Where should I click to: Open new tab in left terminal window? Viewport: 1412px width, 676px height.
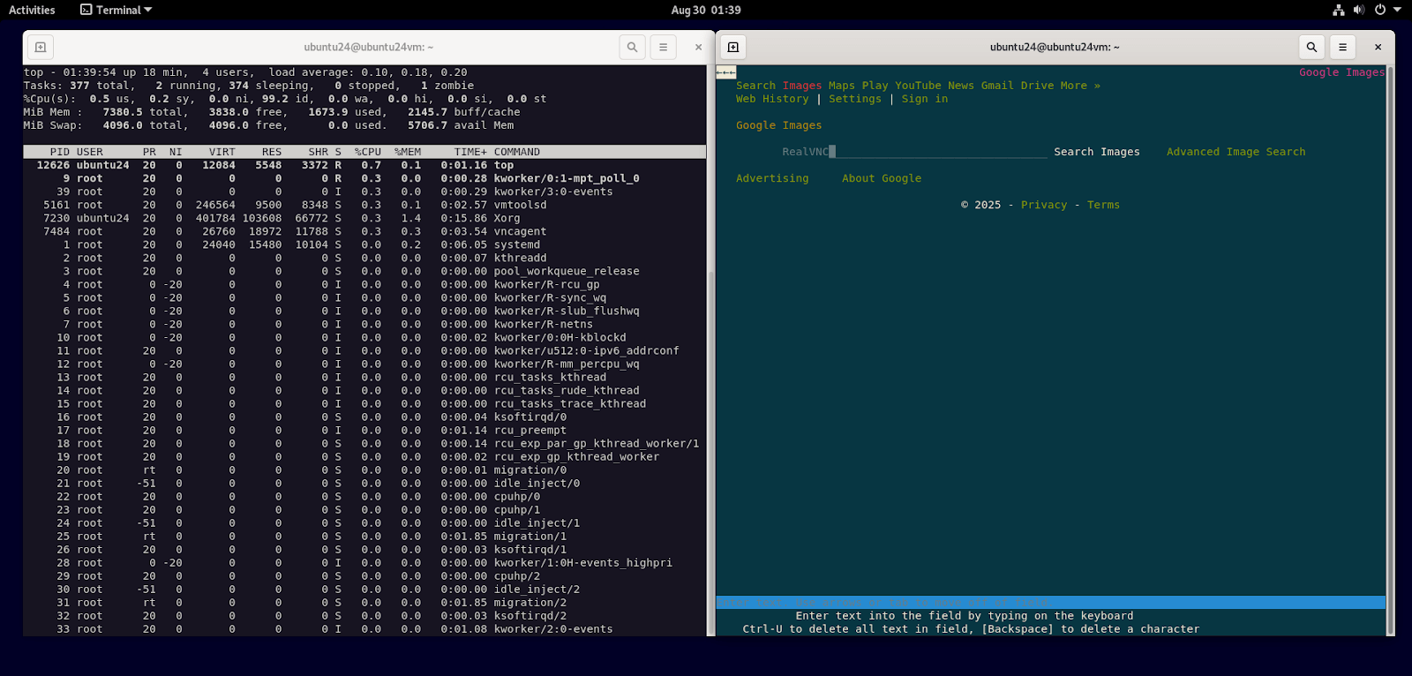pyautogui.click(x=41, y=48)
